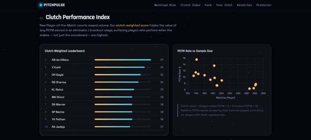Click V Kohli score value 24
This screenshot has height=140, width=311.
162,67
